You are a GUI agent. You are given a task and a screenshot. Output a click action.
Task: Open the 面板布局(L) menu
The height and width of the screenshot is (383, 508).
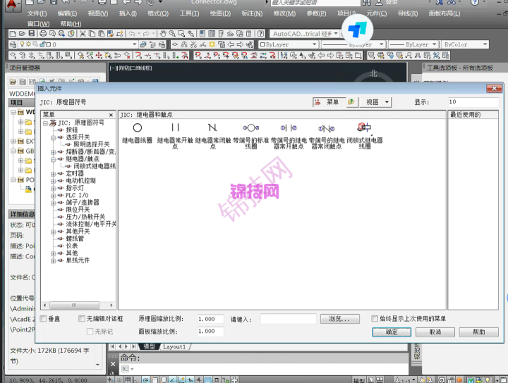point(445,13)
